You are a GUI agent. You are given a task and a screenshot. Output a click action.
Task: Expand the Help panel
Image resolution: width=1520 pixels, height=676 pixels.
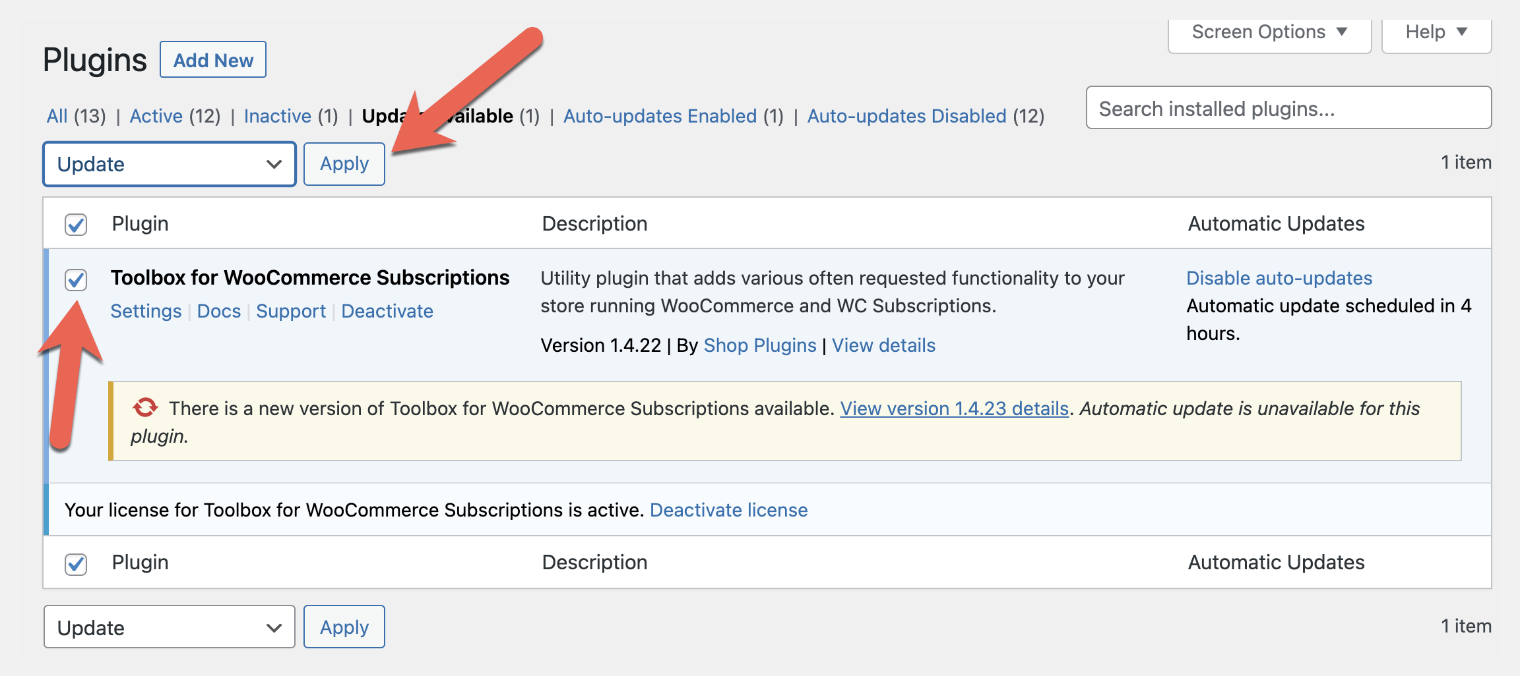1436,32
